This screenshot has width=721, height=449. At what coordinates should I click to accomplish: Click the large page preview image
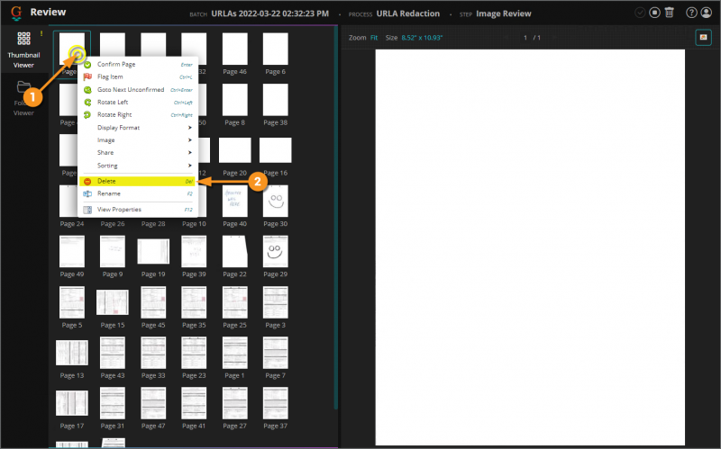tap(530, 247)
